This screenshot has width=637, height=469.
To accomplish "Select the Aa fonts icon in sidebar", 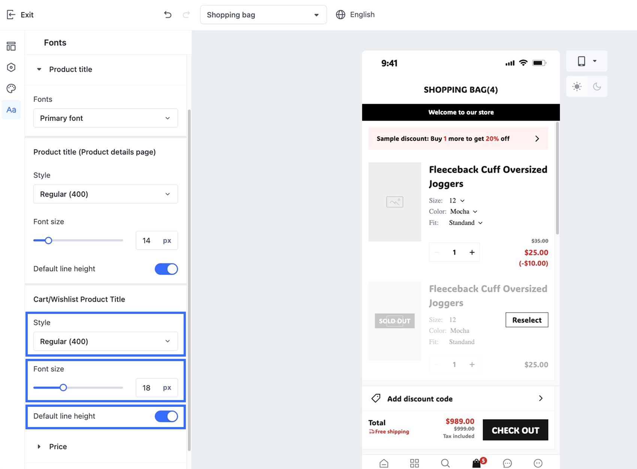I will point(11,110).
